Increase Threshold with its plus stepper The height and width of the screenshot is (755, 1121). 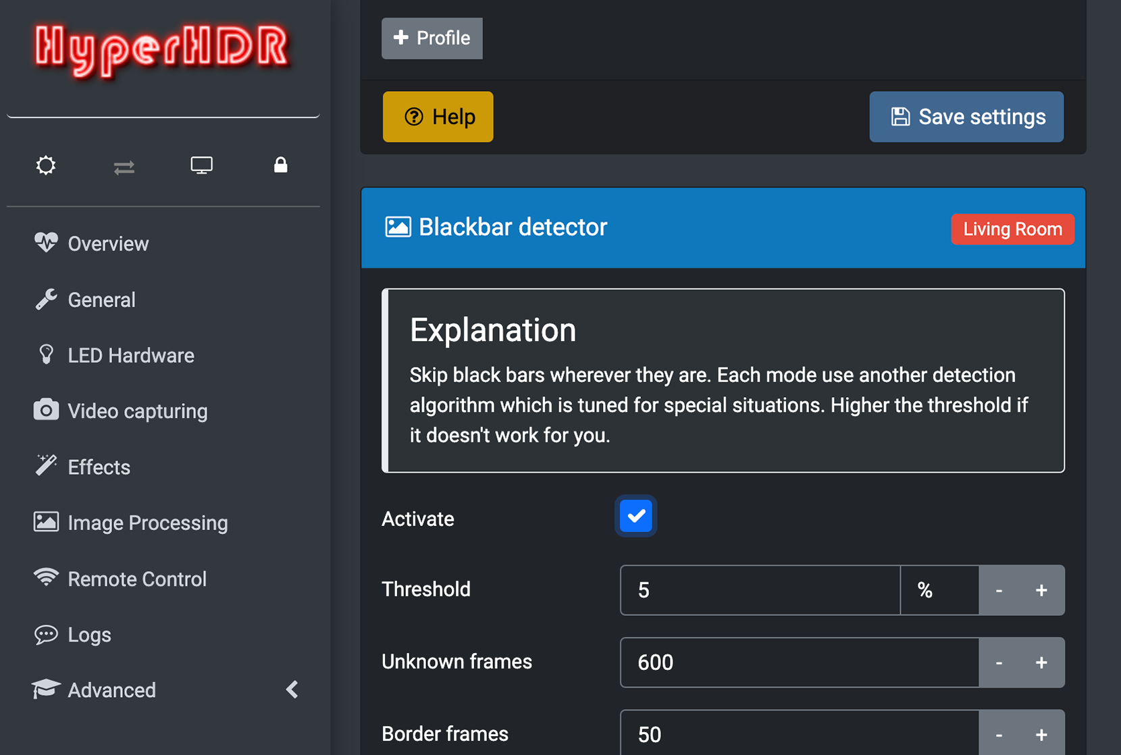tap(1041, 590)
